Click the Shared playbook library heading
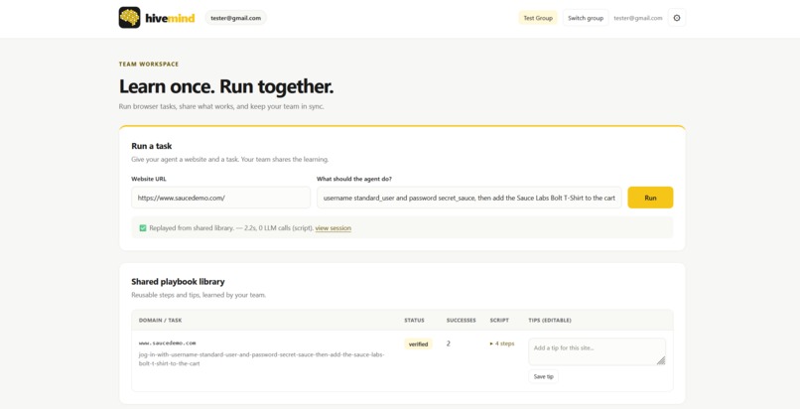 [178, 282]
